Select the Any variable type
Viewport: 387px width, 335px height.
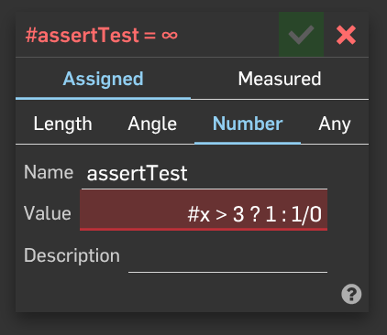(335, 124)
